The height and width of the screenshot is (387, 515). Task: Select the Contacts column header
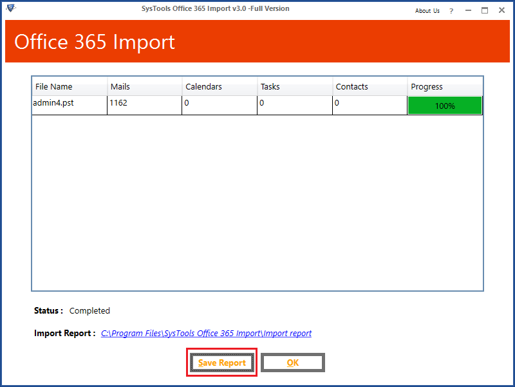(370, 86)
